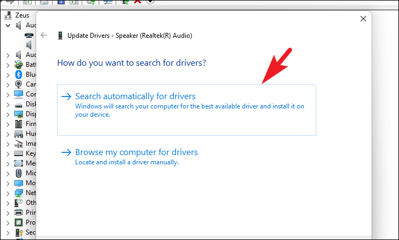The height and width of the screenshot is (240, 399).
Task: Select the Network adapters icon
Action: tap(19, 193)
